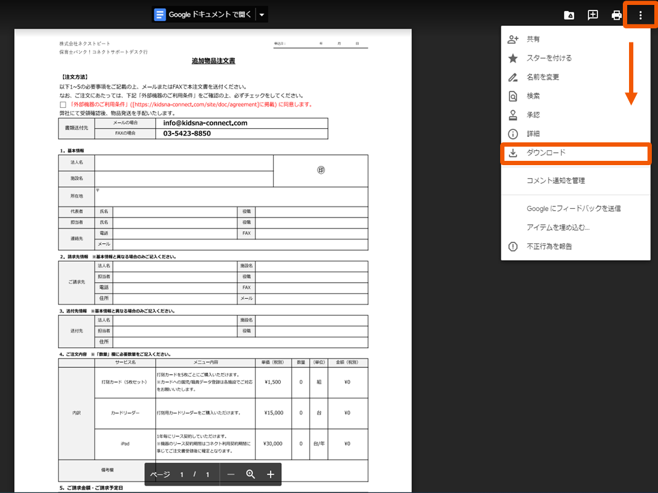The height and width of the screenshot is (493, 658).
Task: Click the add comment icon
Action: [x=593, y=15]
